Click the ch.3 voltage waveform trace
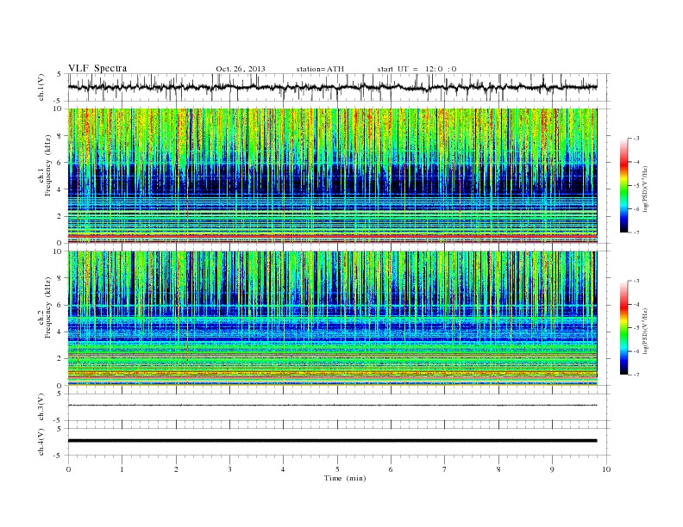Viewport: 683px width, 527px height. [333, 406]
